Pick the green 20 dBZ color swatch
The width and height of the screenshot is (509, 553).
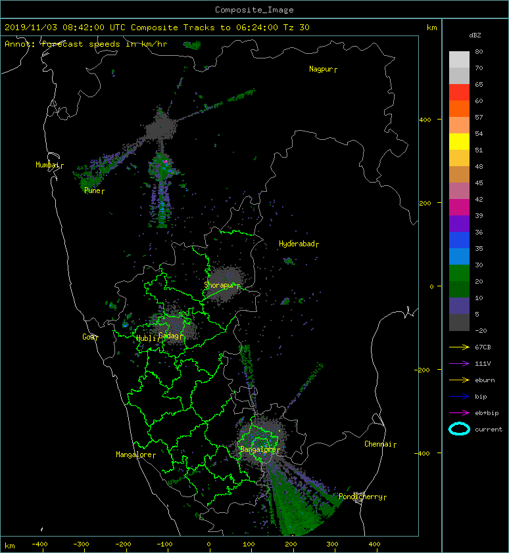pos(459,273)
